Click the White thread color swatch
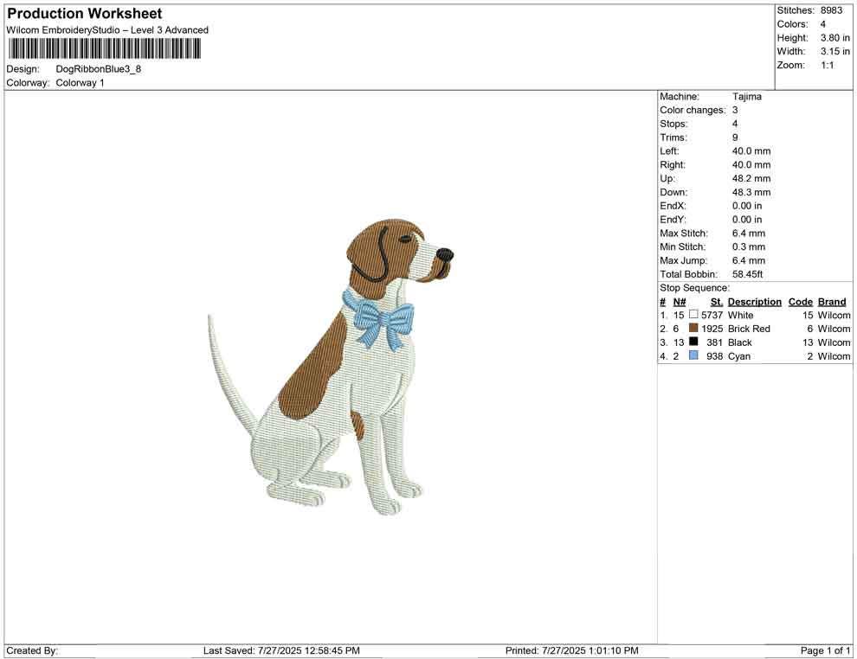Screen dimensions: 857x659 click(693, 315)
